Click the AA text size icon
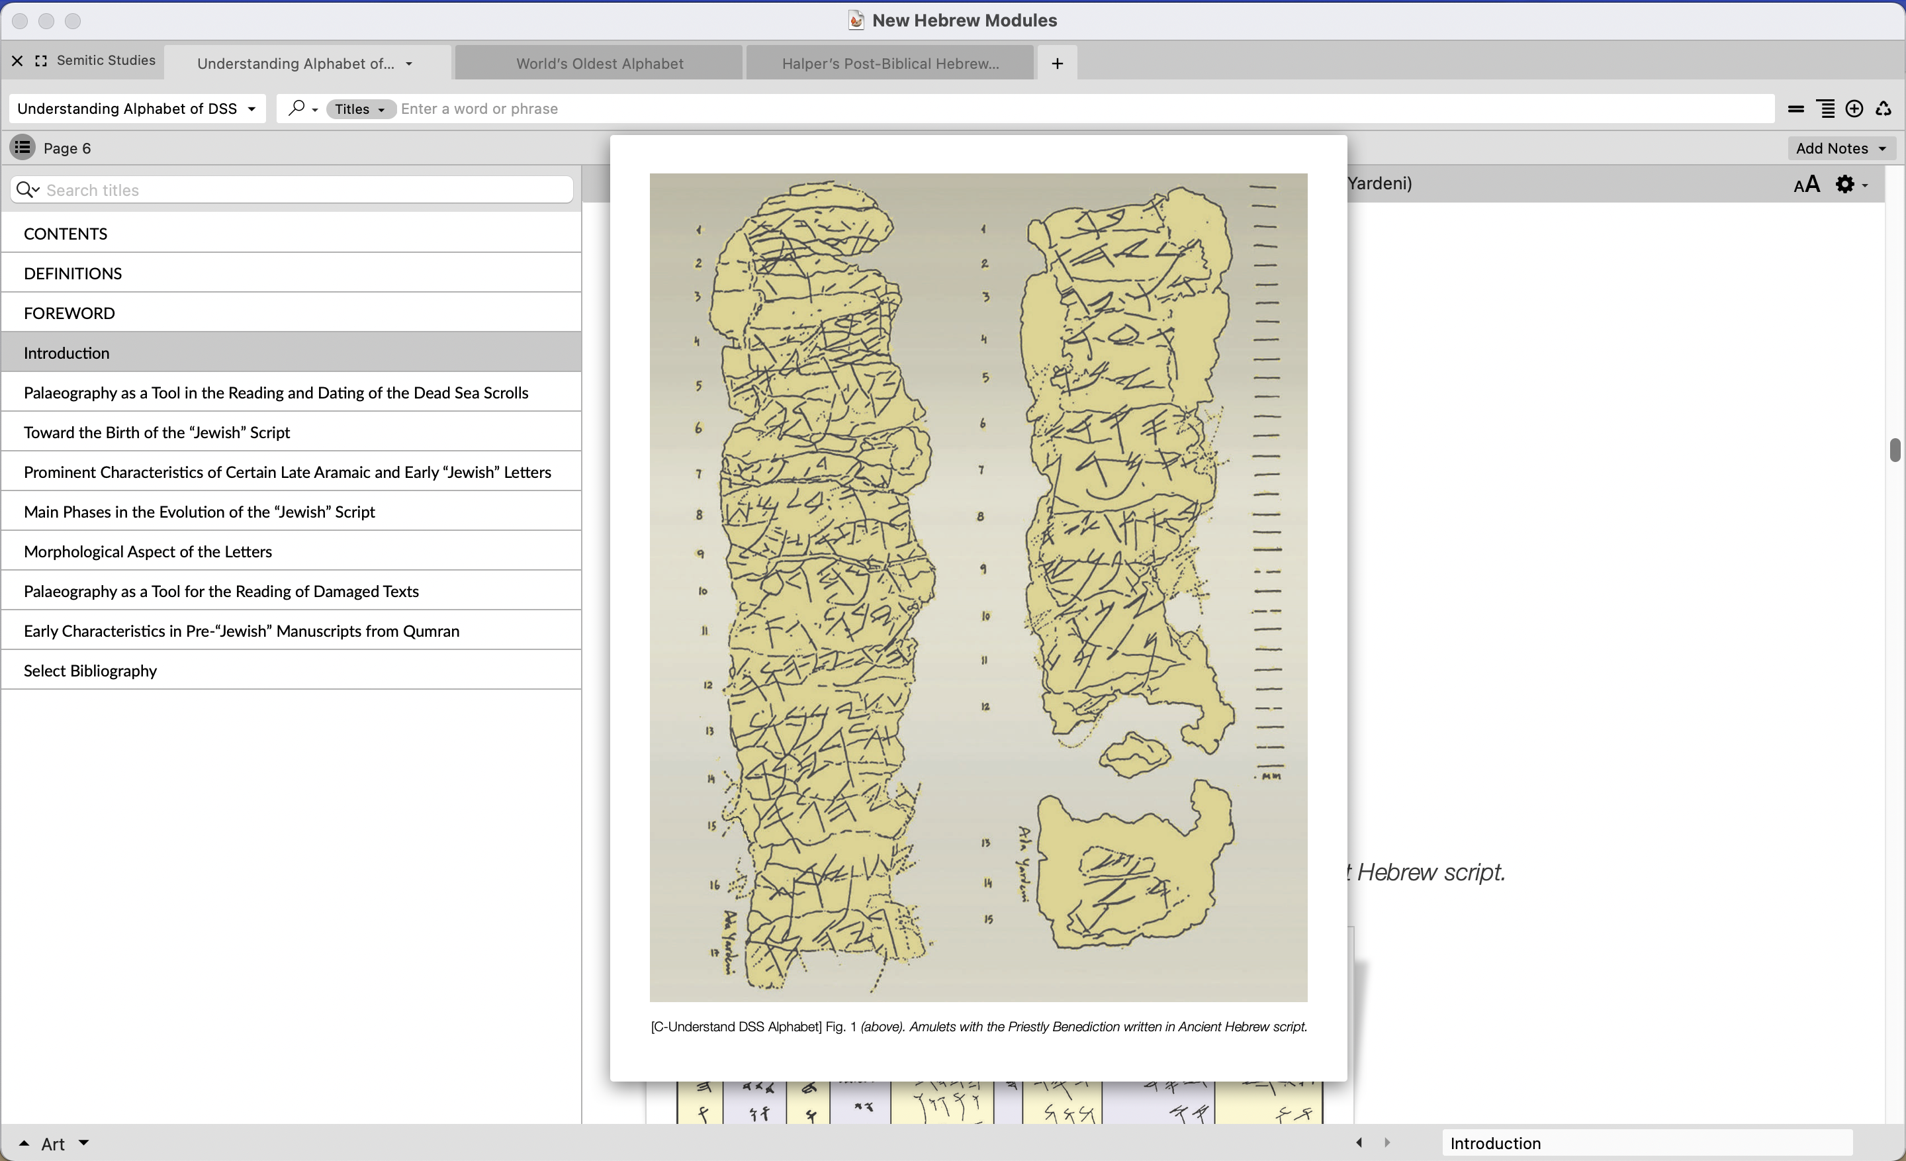The image size is (1906, 1161). [x=1806, y=184]
